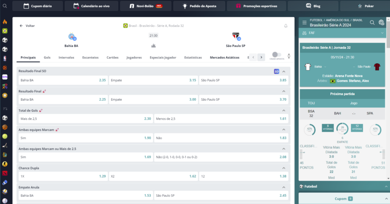Image resolution: width=390 pixels, height=204 pixels.
Task: Open the WTA sidebar shortcut
Action: click(x=5, y=77)
